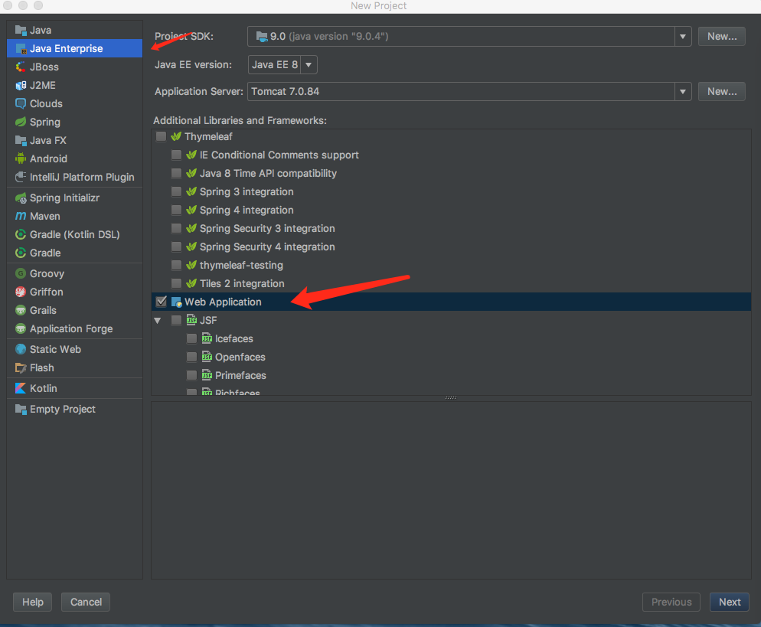This screenshot has width=761, height=627.
Task: Select the Android robot icon
Action: click(x=21, y=158)
